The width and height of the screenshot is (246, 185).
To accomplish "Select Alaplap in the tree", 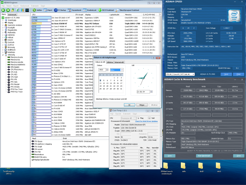I will 10,23.
